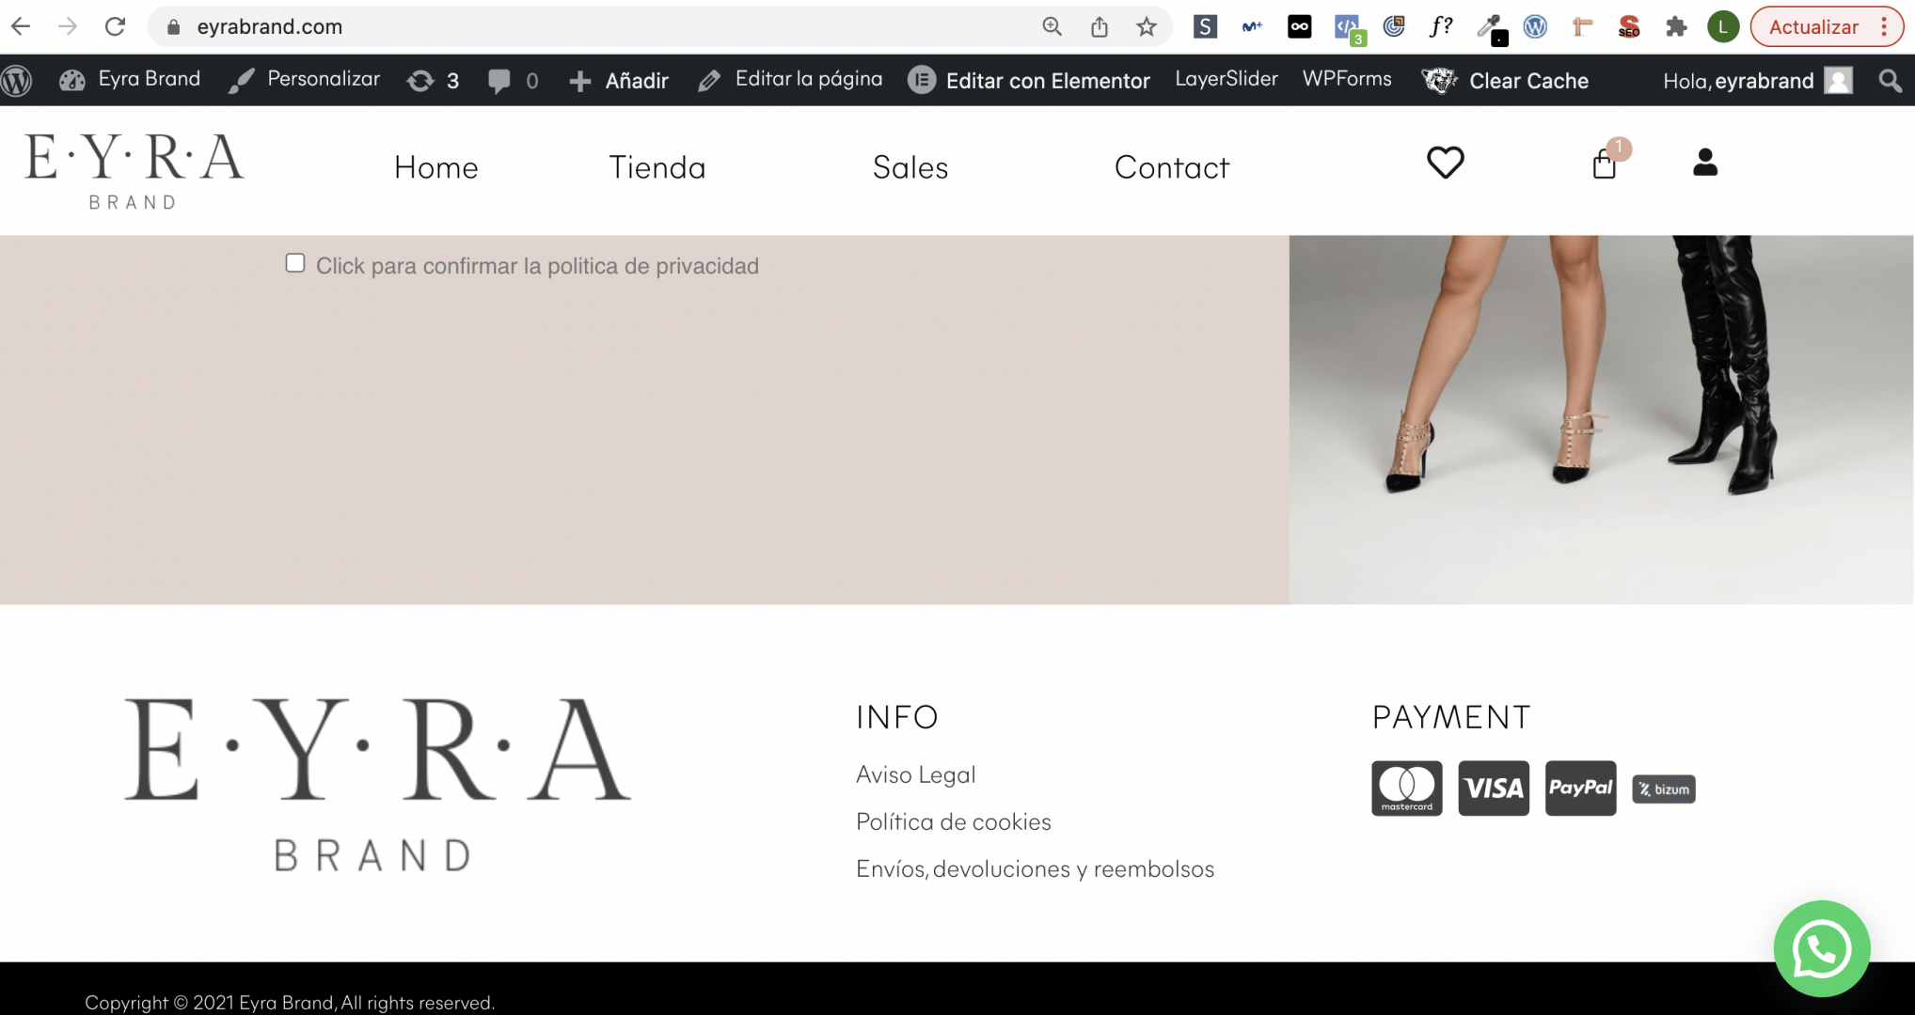
Task: Click the lock icon in address bar
Action: (x=173, y=27)
